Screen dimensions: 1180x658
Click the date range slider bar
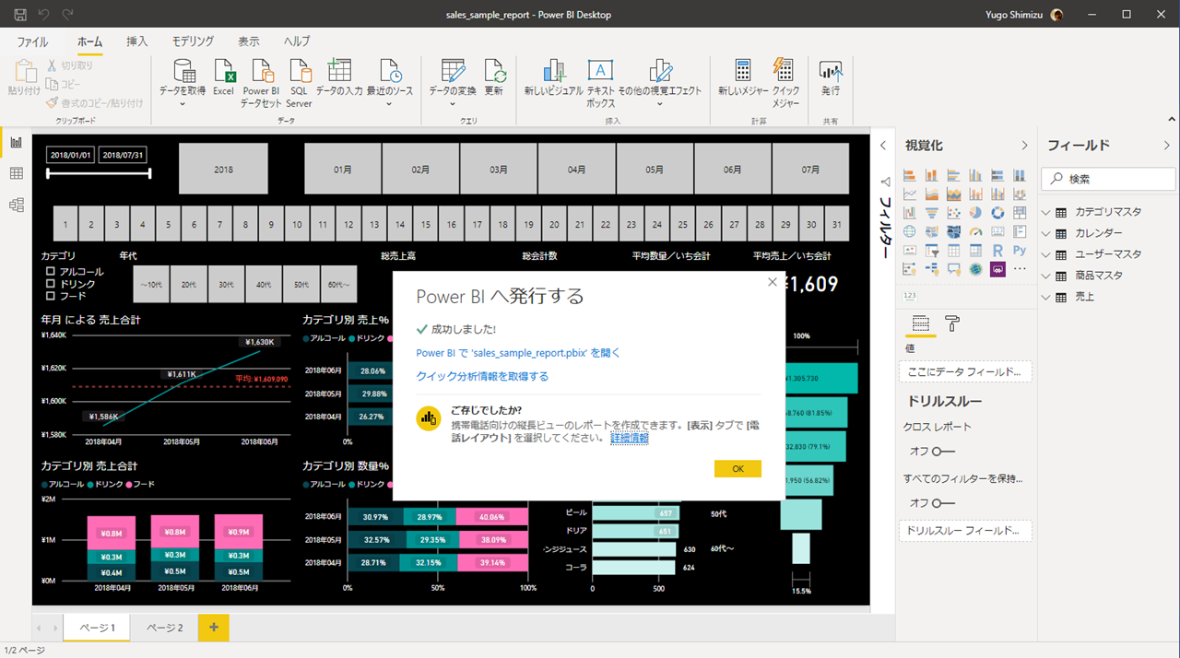(99, 172)
